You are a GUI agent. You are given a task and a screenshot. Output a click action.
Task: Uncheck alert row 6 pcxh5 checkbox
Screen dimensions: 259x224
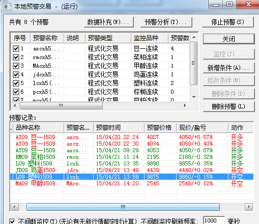[16, 92]
